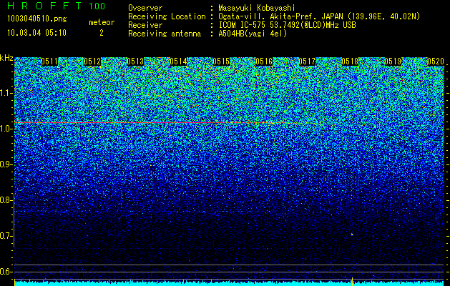450x286 pixels.
Task: Click the 0520 time marker
Action: click(x=436, y=61)
